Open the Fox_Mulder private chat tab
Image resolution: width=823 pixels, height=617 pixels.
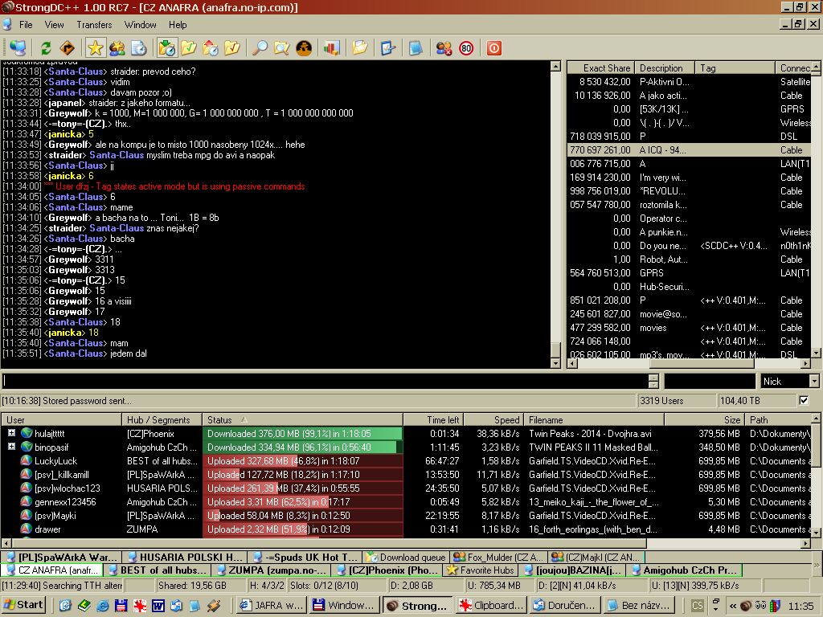(498, 558)
